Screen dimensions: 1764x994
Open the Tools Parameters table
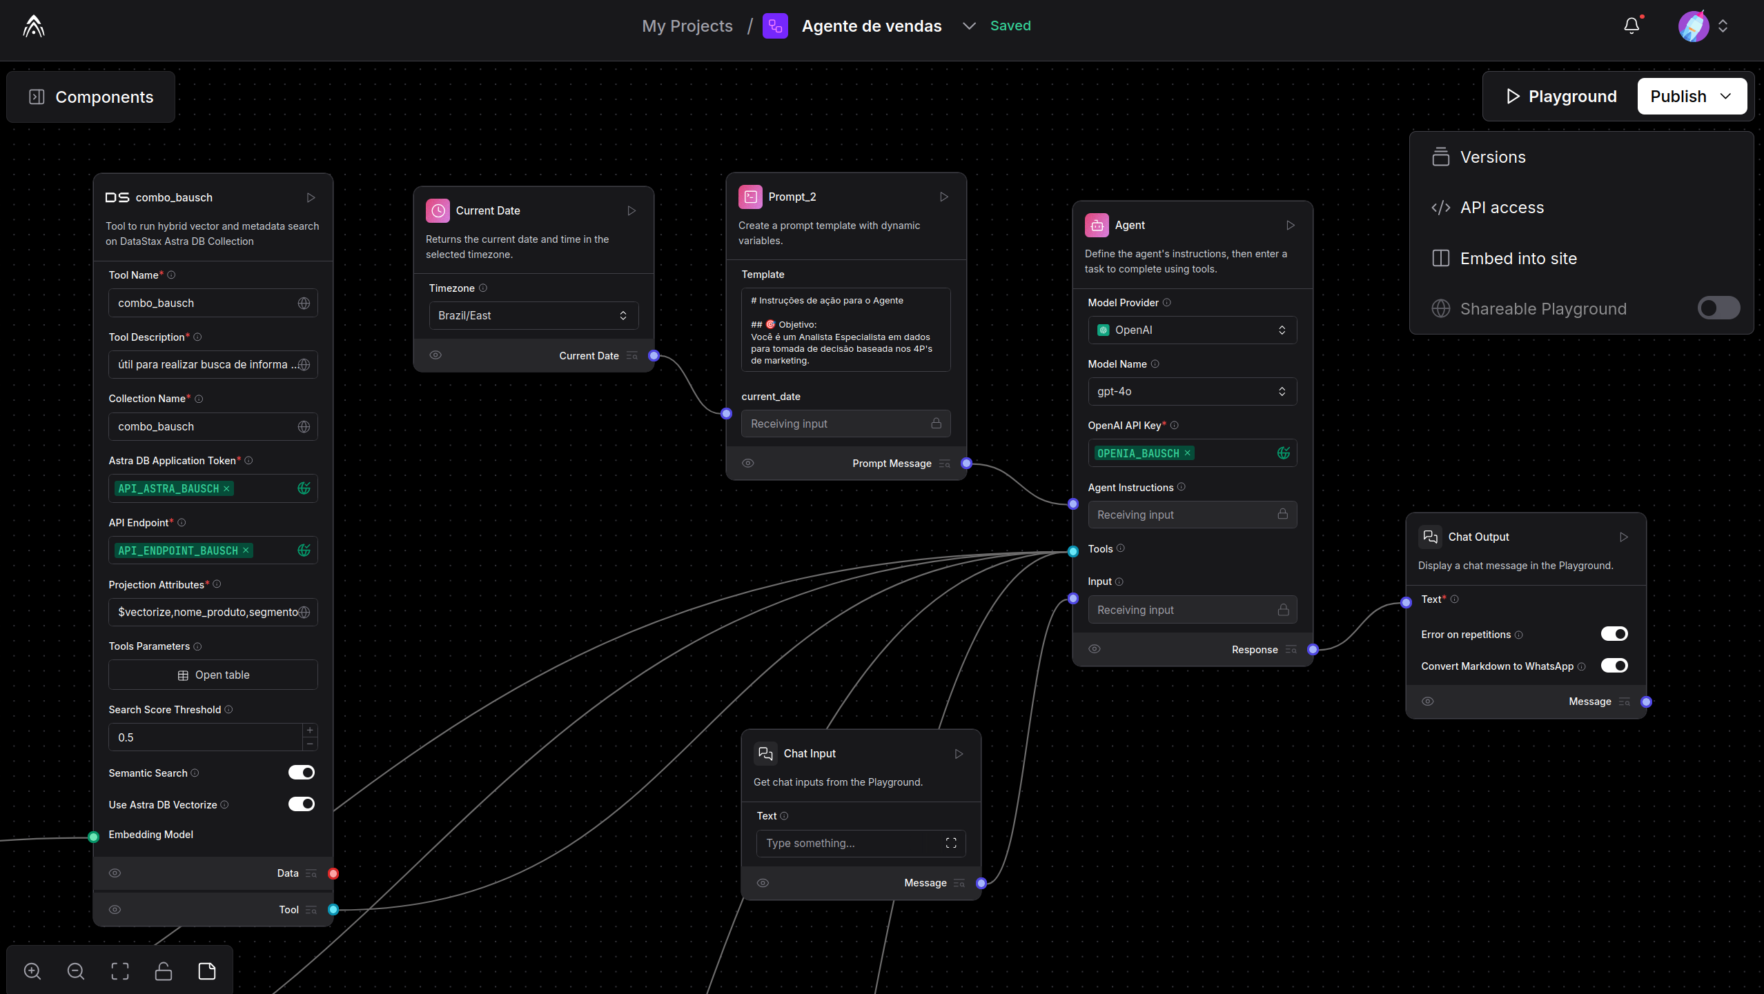click(x=213, y=674)
